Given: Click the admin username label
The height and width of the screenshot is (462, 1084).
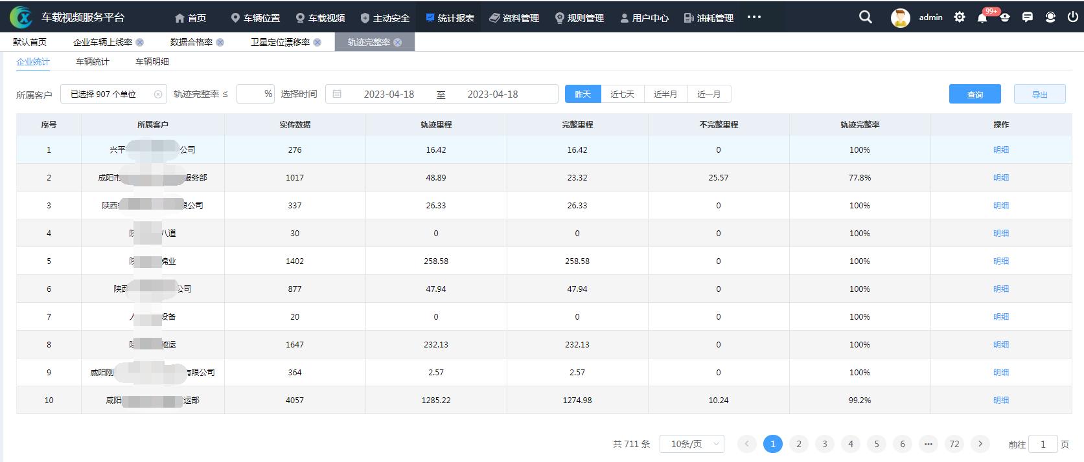Looking at the screenshot, I should click(930, 17).
